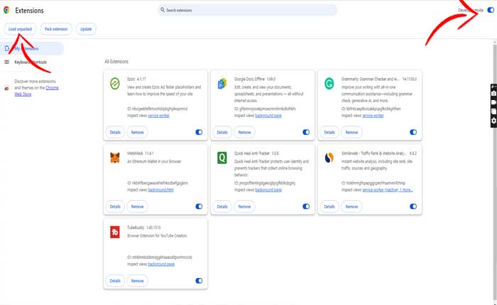Click the gallery icon in side toolbar

pyautogui.click(x=494, y=111)
